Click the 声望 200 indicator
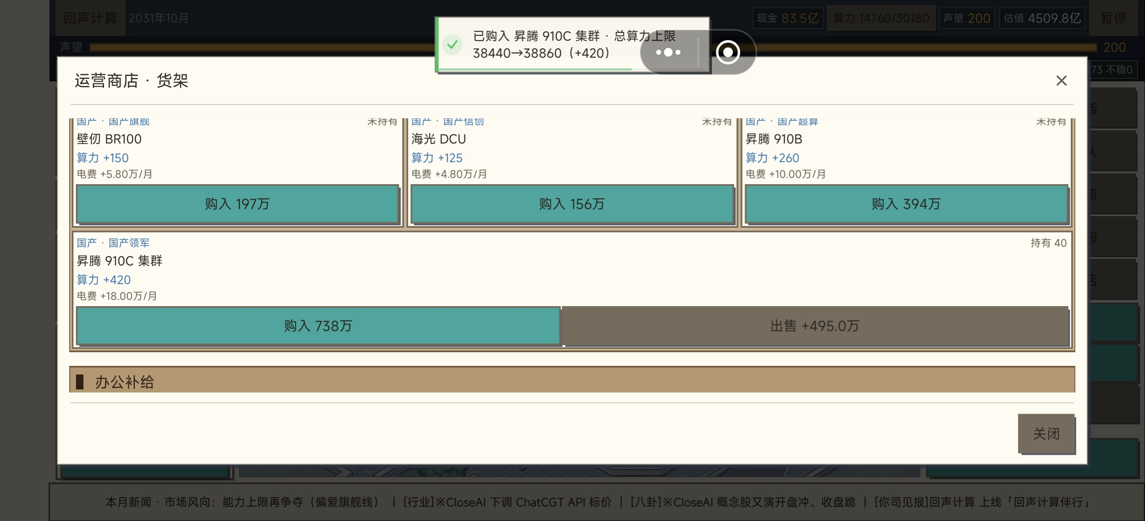Image resolution: width=1145 pixels, height=521 pixels. [966, 18]
